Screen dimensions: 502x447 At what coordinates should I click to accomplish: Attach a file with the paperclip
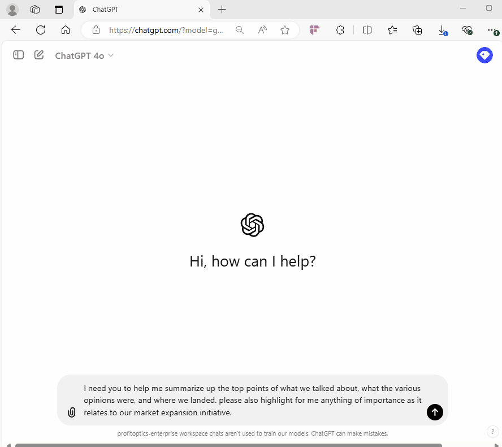[72, 412]
